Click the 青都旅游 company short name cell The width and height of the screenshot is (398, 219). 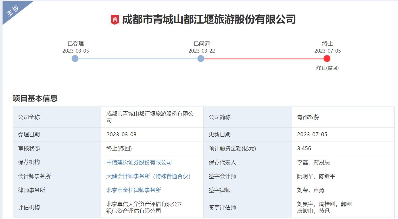308,117
